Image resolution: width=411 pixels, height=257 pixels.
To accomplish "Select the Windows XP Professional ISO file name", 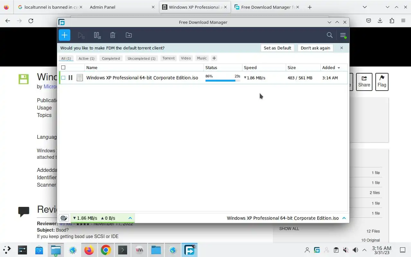I will click(142, 78).
